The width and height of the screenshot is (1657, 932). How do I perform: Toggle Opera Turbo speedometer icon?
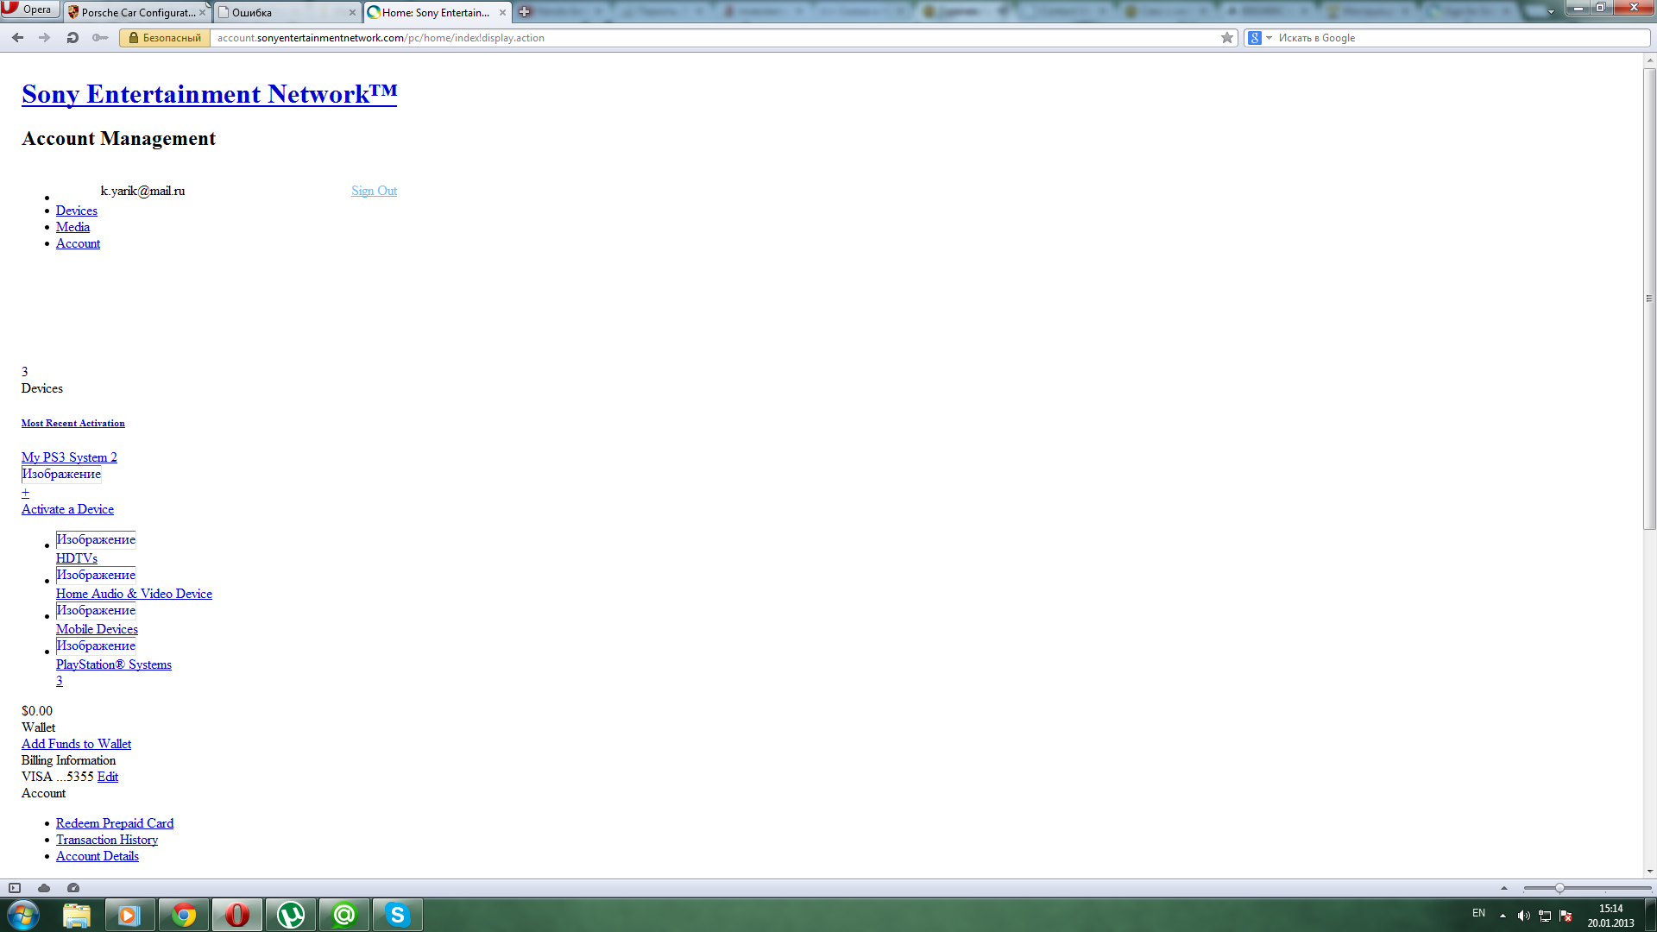pyautogui.click(x=73, y=888)
